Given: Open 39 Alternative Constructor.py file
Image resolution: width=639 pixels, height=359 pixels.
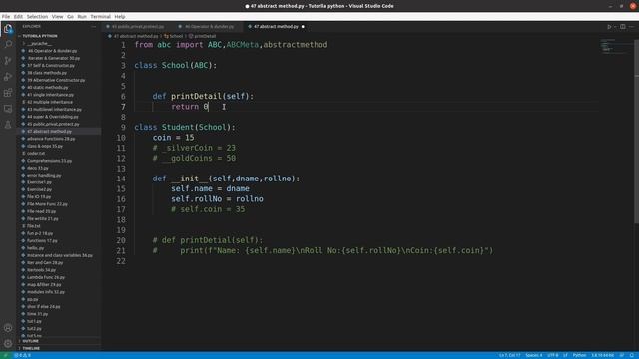Looking at the screenshot, I should pos(56,80).
